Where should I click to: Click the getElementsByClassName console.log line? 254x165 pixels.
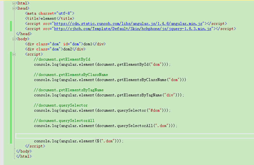click(110, 80)
